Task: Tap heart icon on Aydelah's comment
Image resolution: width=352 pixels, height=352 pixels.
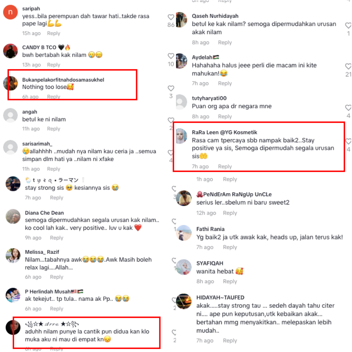Action: click(x=348, y=66)
